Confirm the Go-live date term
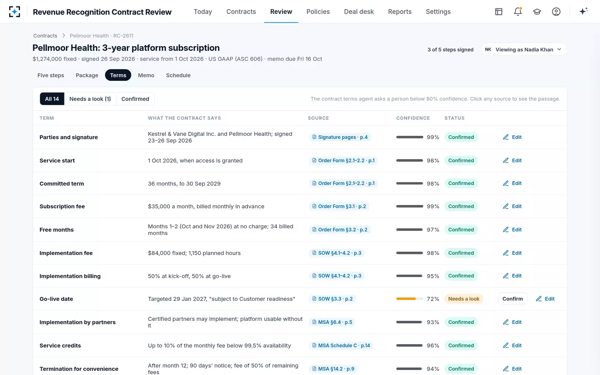 coord(512,299)
